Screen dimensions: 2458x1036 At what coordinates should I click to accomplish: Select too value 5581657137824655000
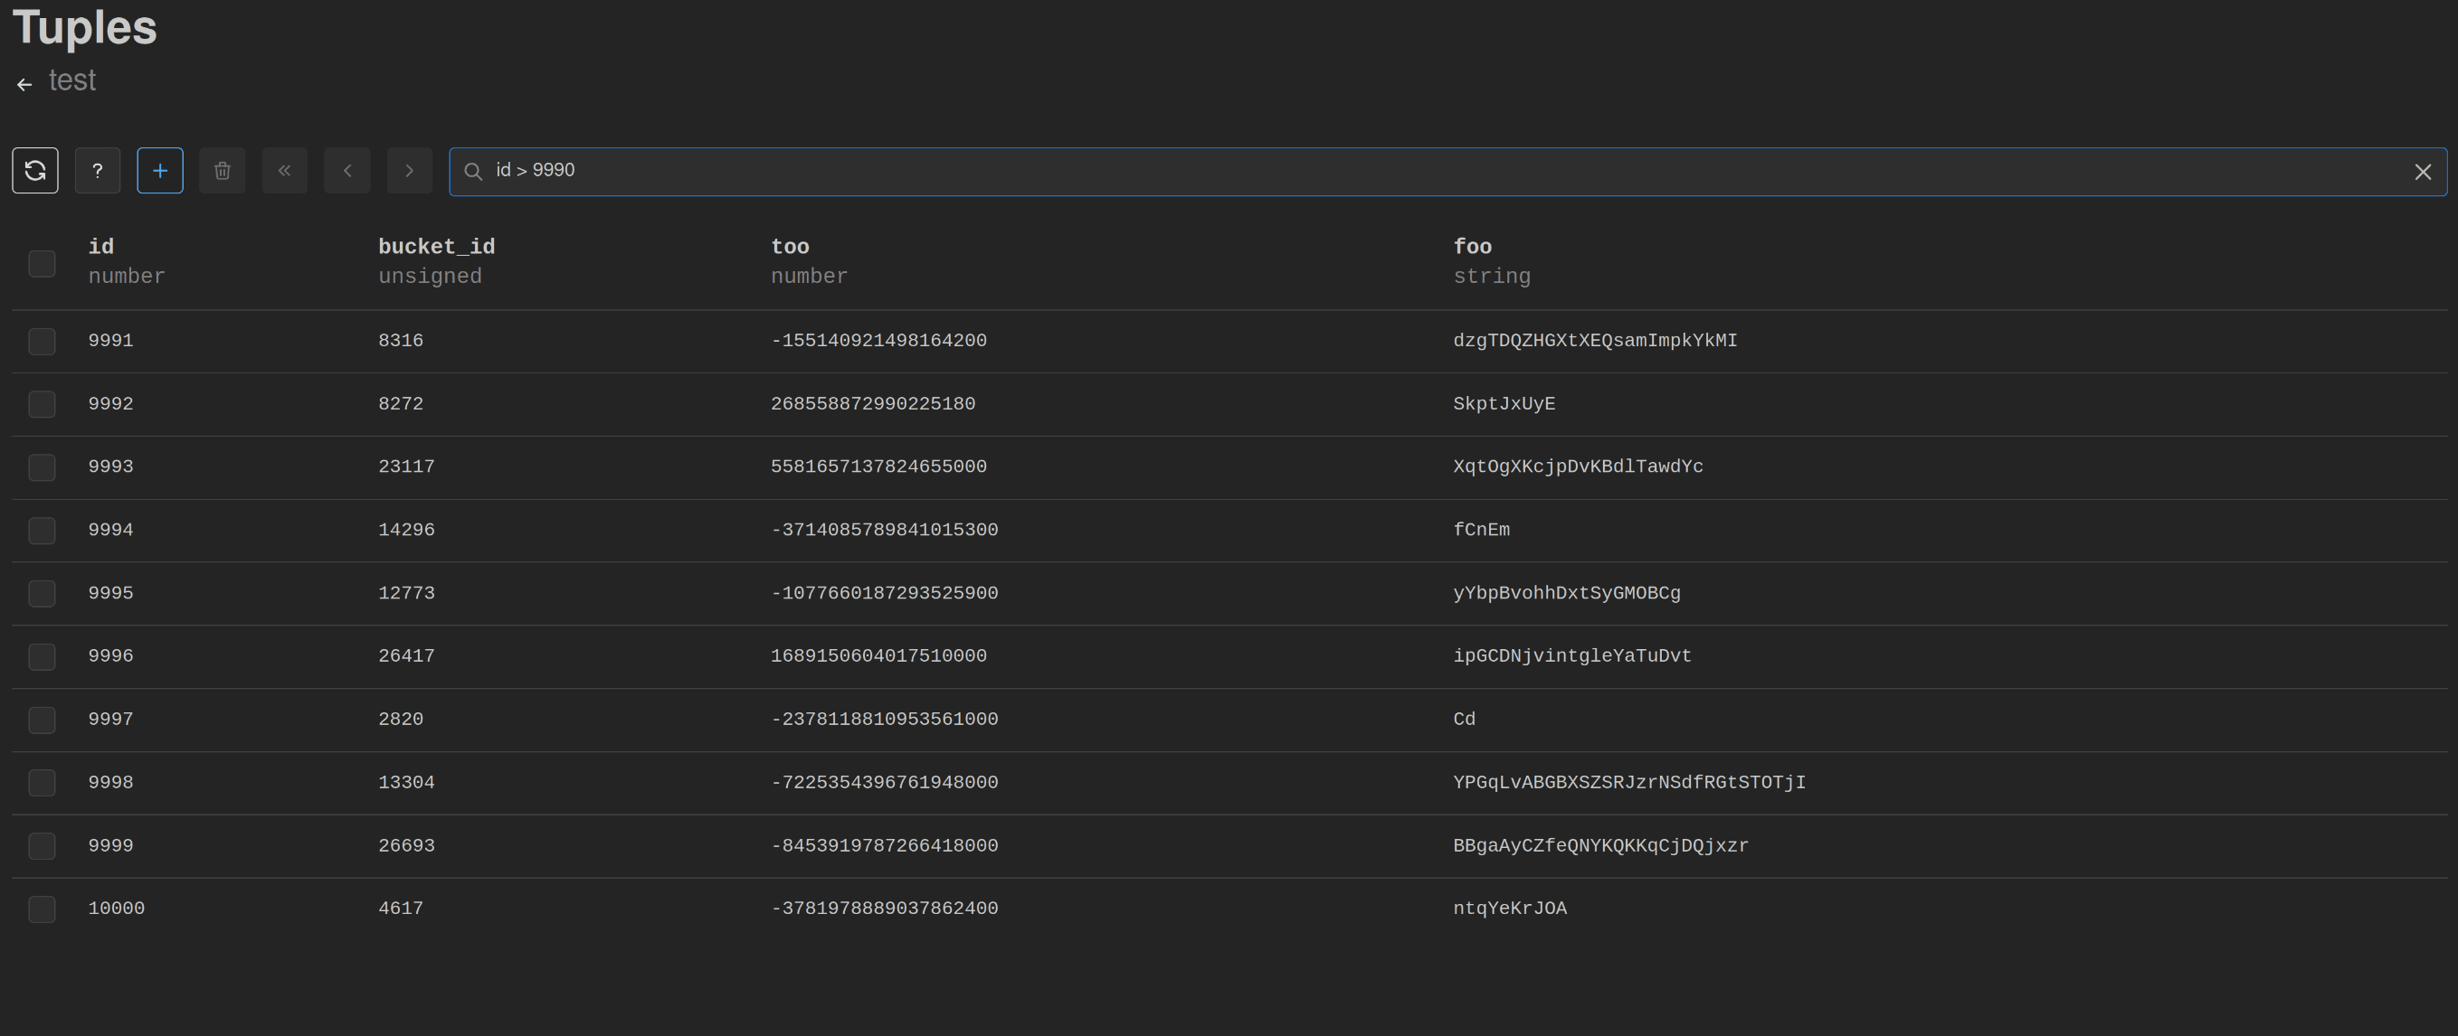pyautogui.click(x=878, y=466)
